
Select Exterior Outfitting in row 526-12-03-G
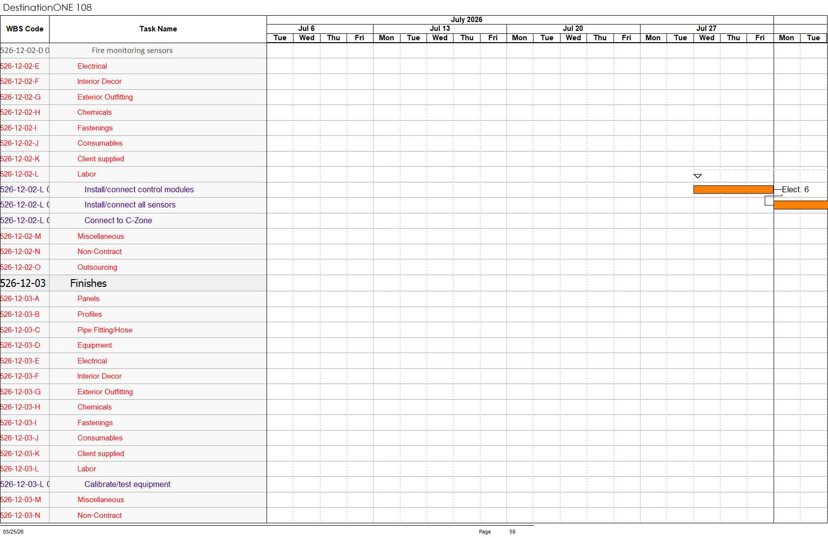click(105, 392)
